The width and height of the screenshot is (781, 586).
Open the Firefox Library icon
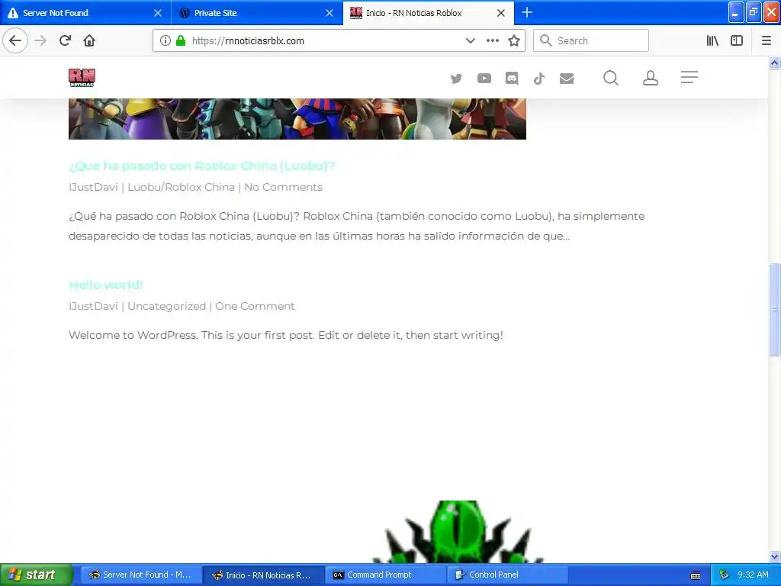(x=712, y=40)
